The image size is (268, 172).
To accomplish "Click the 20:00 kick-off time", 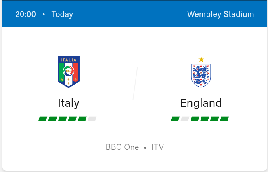I will [25, 14].
